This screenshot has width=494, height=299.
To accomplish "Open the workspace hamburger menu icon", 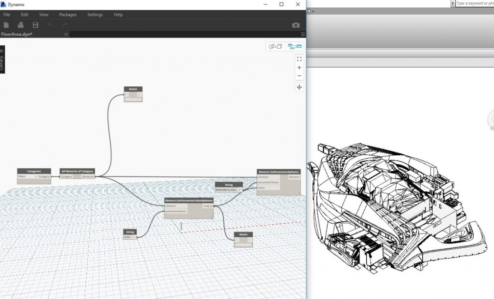I will [303, 34].
